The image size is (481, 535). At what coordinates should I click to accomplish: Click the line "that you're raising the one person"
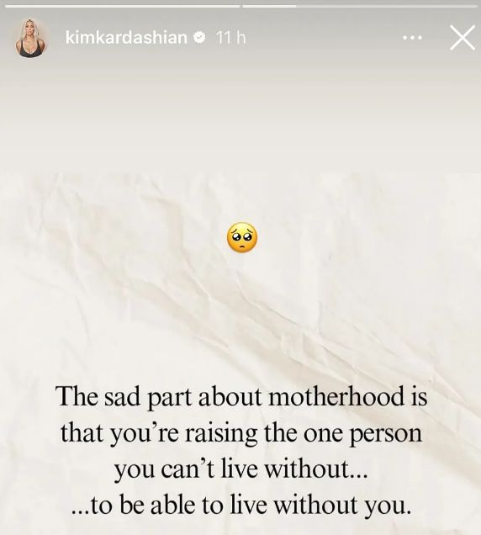tap(241, 434)
